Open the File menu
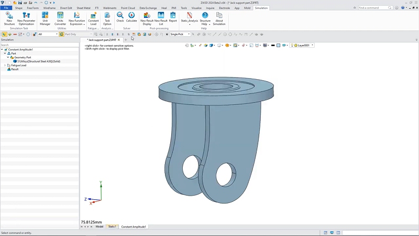Screen dimensions: 419x236 click(x=6, y=8)
